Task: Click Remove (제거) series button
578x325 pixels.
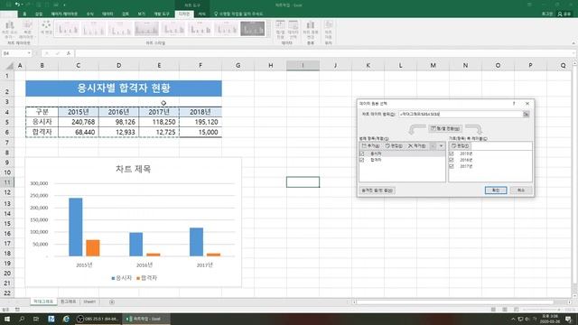Action: pos(417,146)
